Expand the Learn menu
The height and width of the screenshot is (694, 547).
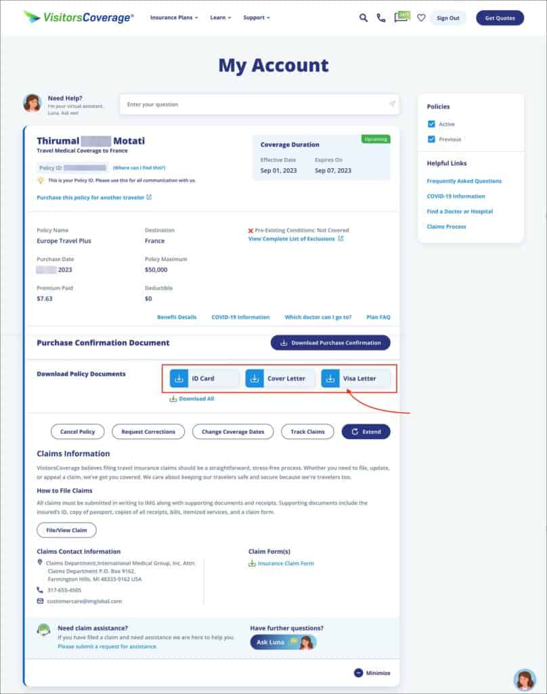point(220,18)
